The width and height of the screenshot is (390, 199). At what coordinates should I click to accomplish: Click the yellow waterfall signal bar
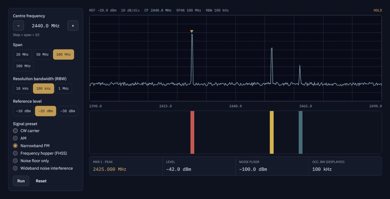click(272, 132)
